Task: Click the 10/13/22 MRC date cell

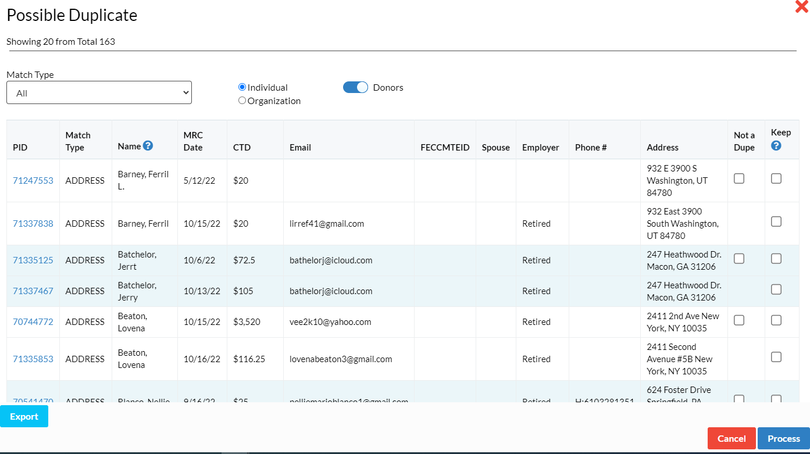Action: [x=202, y=291]
